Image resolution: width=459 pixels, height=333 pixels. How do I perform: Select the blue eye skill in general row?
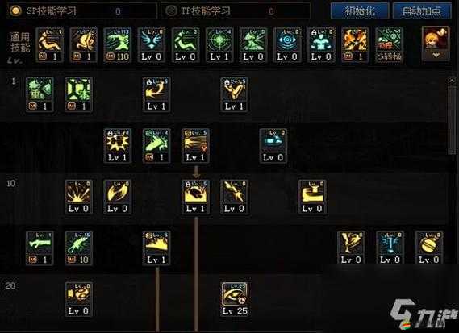coord(287,45)
